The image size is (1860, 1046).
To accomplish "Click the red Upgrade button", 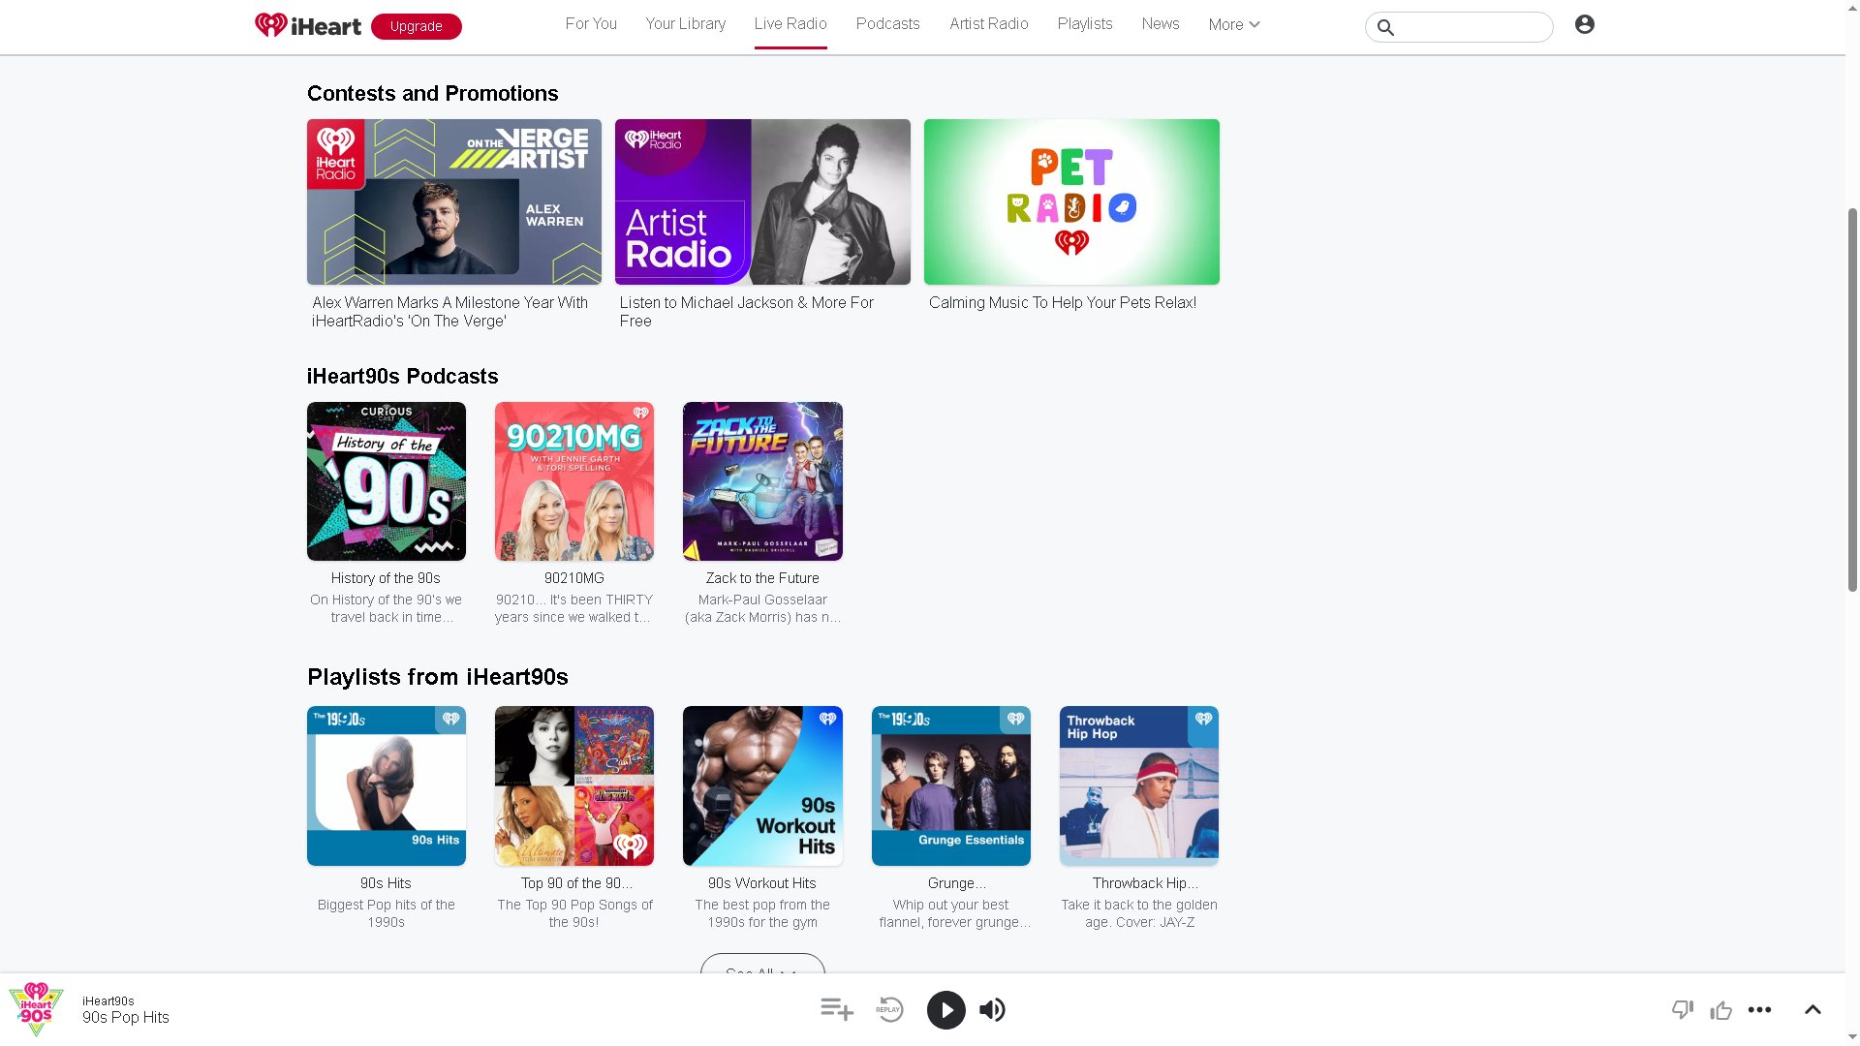I will [416, 26].
